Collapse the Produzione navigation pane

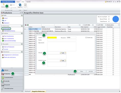pyautogui.click(x=20, y=13)
